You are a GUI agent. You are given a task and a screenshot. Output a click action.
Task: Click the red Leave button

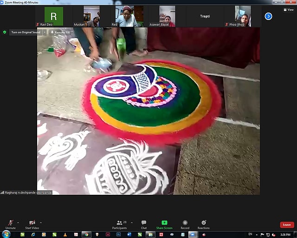tap(287, 225)
